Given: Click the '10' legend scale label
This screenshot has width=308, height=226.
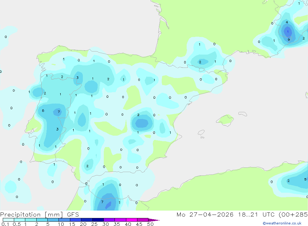Looking at the screenshot, I should coord(61,224).
